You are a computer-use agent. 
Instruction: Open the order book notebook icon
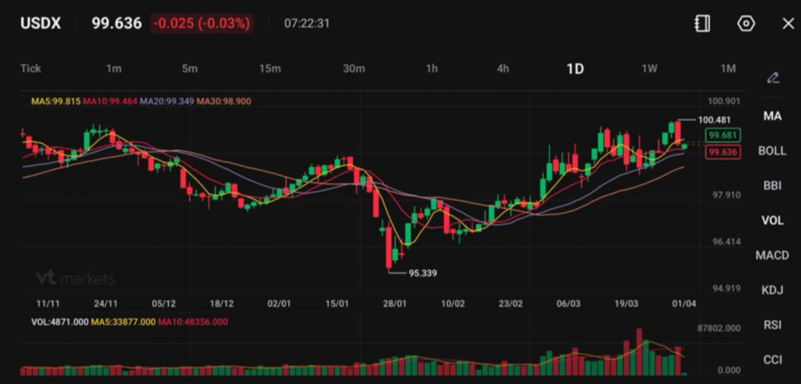702,23
